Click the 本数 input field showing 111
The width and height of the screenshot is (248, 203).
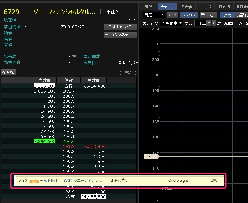pyautogui.click(x=201, y=23)
